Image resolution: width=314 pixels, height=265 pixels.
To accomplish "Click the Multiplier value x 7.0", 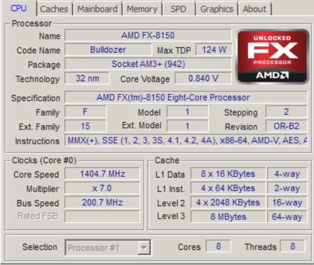I will [x=102, y=188].
